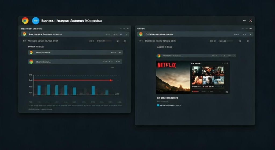Click the caption text under the Netflix preview
The image size is (275, 150).
point(167,98)
